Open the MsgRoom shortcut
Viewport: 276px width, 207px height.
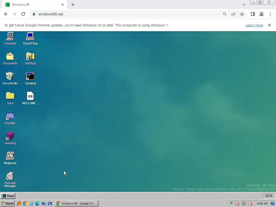click(x=10, y=158)
